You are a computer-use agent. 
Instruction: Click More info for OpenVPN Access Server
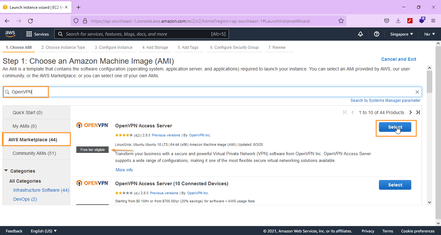click(x=124, y=170)
